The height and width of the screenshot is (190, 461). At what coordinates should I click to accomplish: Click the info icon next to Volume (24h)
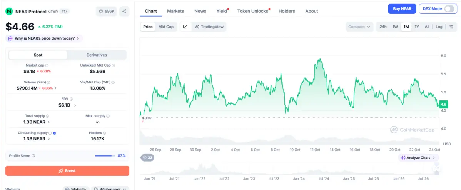(x=48, y=83)
